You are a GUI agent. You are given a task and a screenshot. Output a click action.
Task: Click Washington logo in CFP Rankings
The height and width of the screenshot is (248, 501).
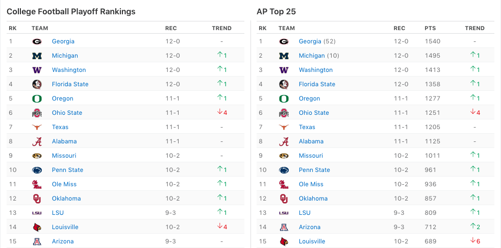click(x=37, y=70)
